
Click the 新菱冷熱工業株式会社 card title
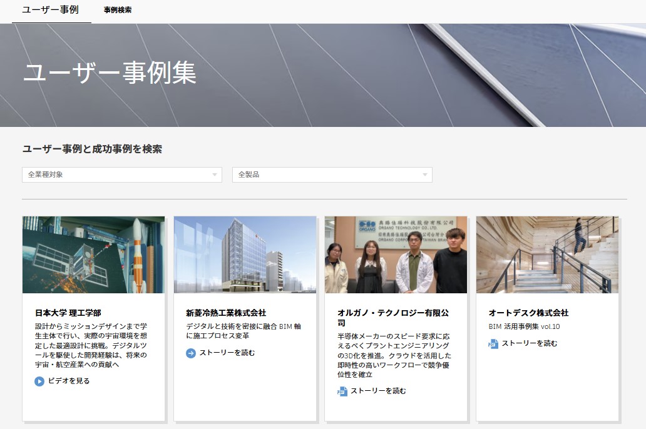(226, 313)
